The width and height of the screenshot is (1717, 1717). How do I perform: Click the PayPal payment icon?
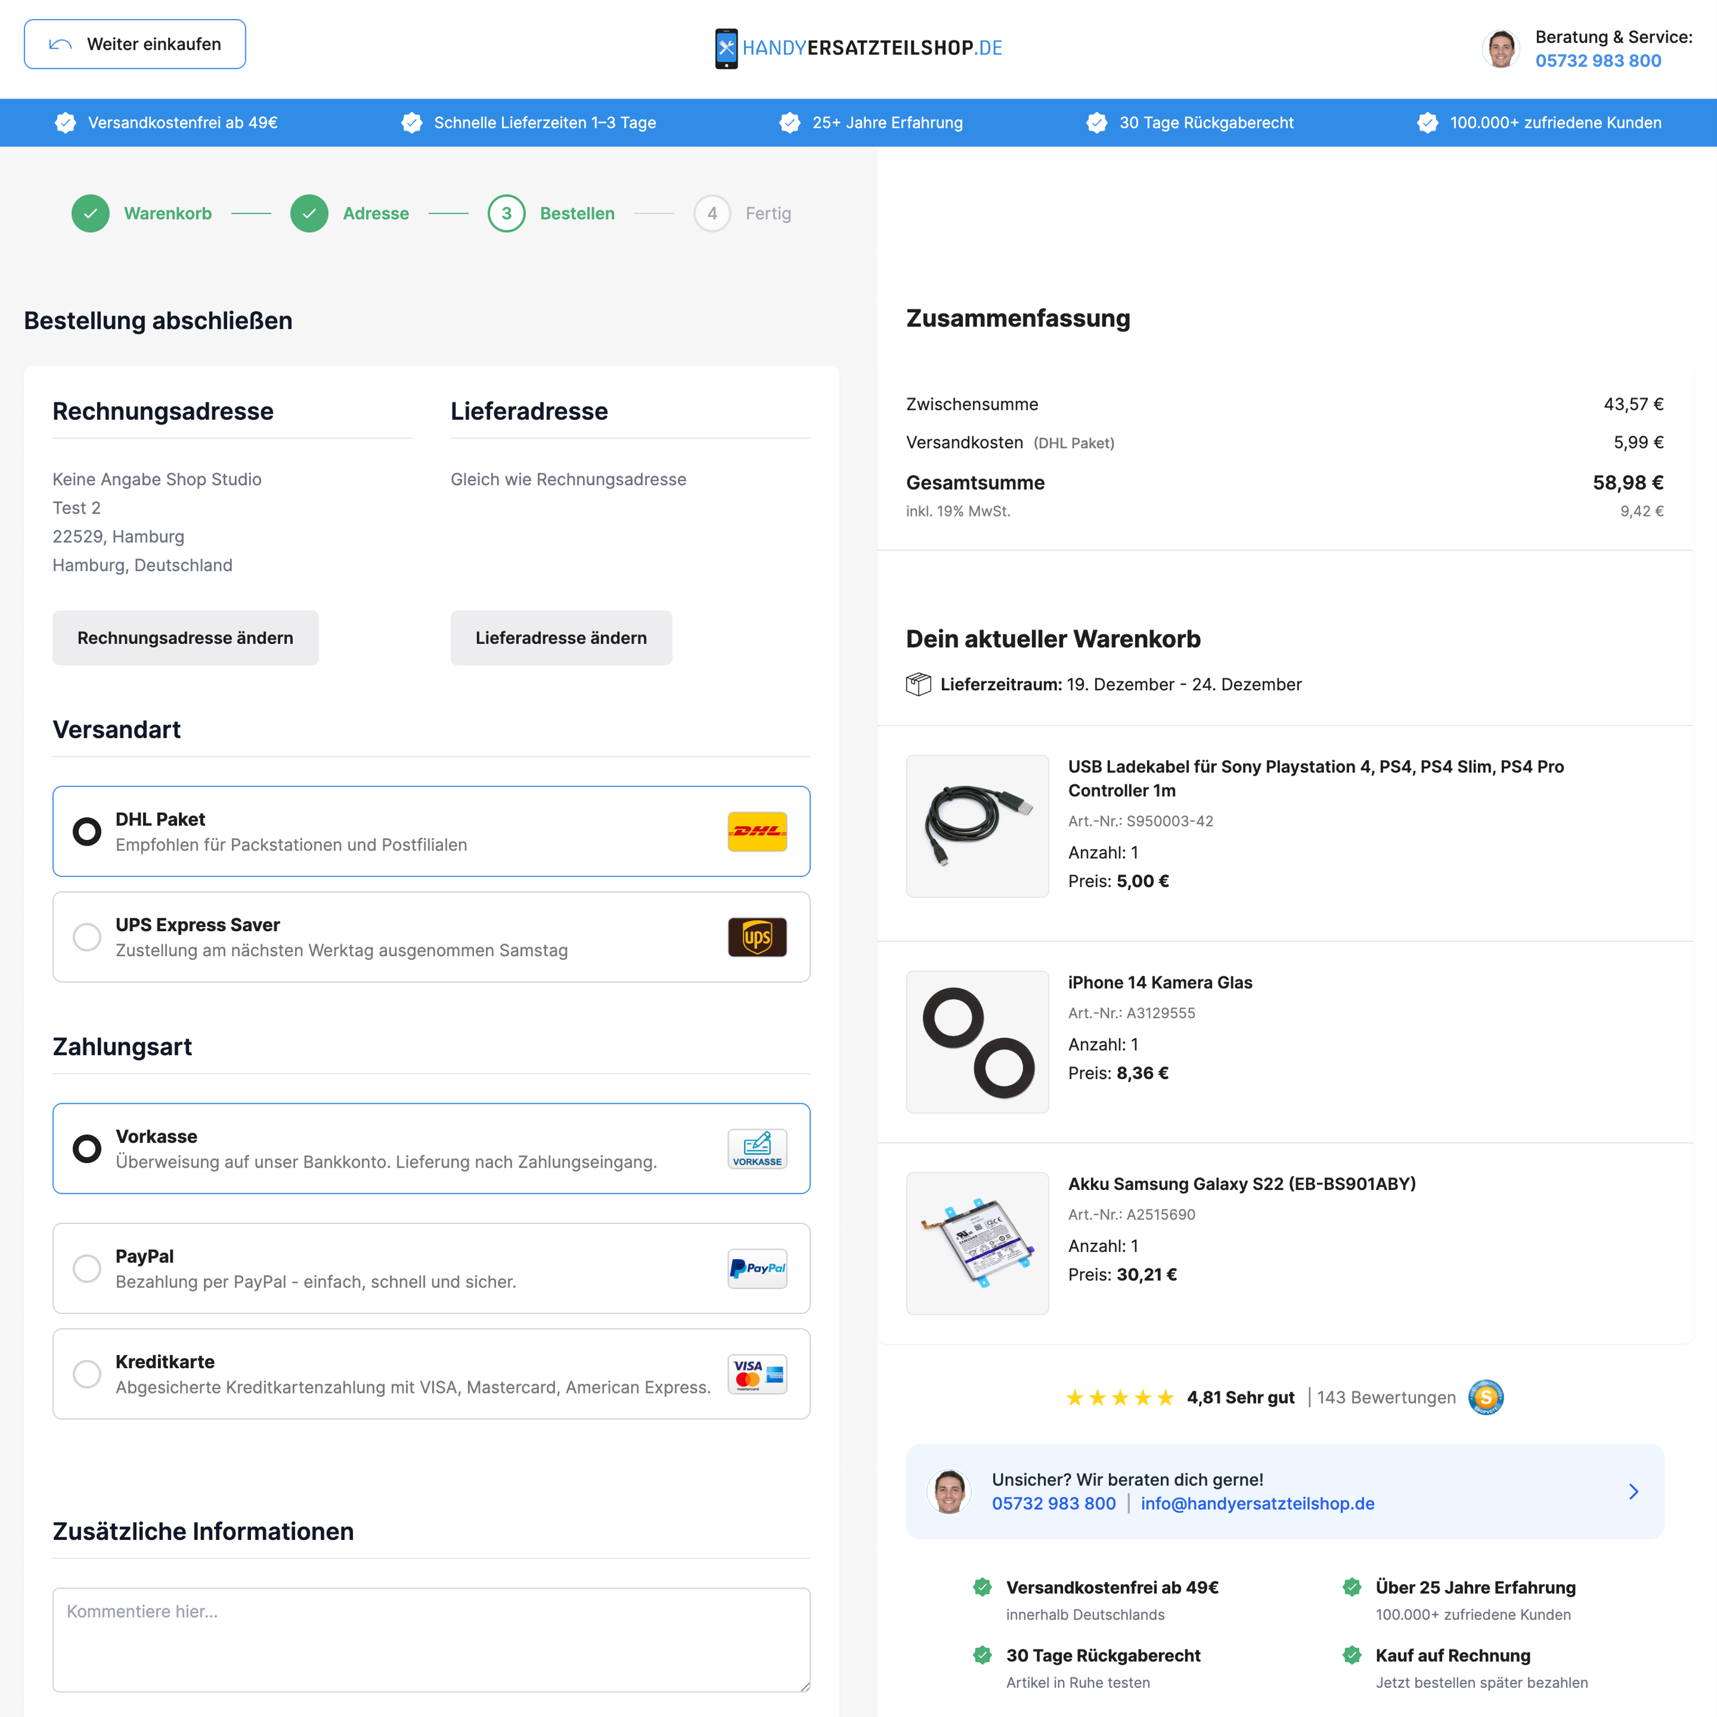[x=757, y=1268]
